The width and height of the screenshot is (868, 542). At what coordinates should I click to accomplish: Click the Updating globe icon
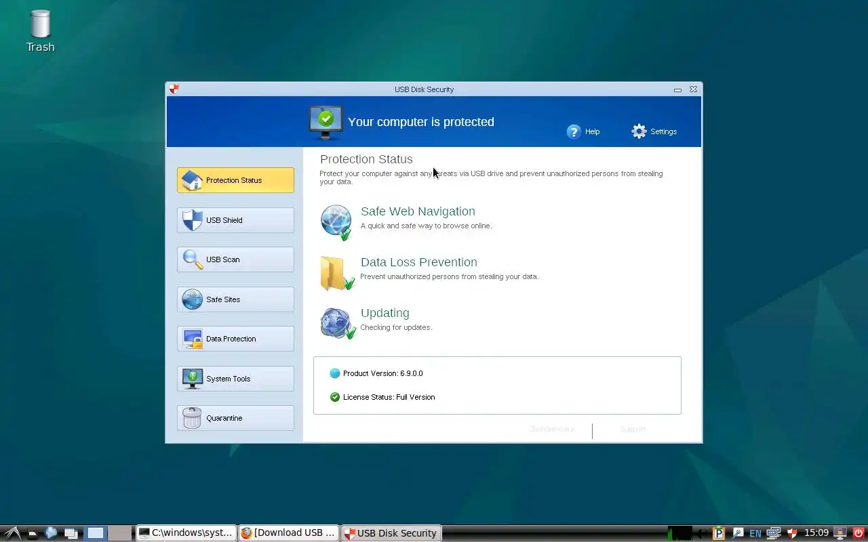pyautogui.click(x=338, y=324)
